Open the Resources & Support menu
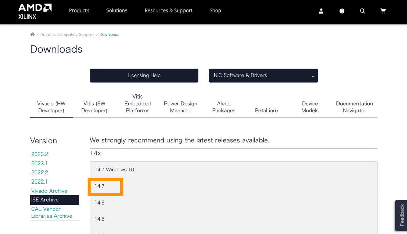Image resolution: width=407 pixels, height=234 pixels. (168, 10)
